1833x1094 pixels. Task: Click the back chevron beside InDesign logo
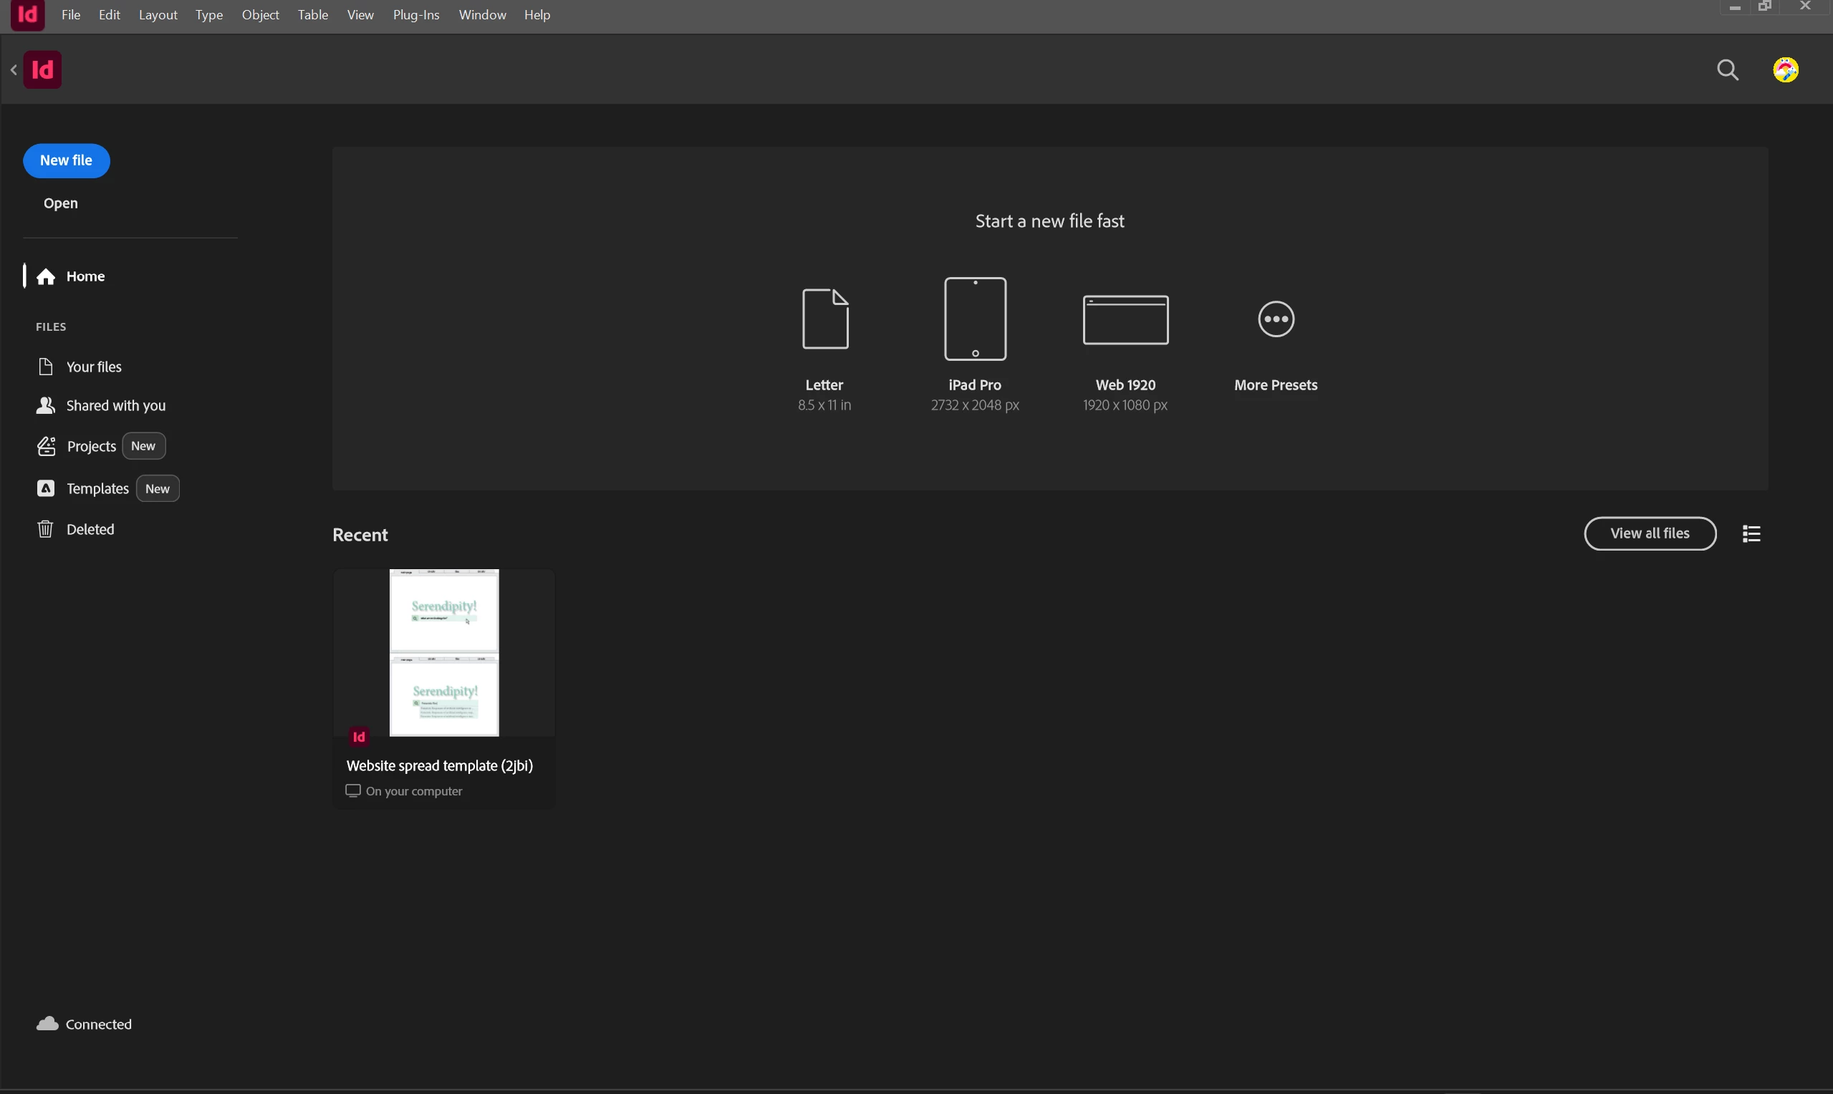pos(14,70)
